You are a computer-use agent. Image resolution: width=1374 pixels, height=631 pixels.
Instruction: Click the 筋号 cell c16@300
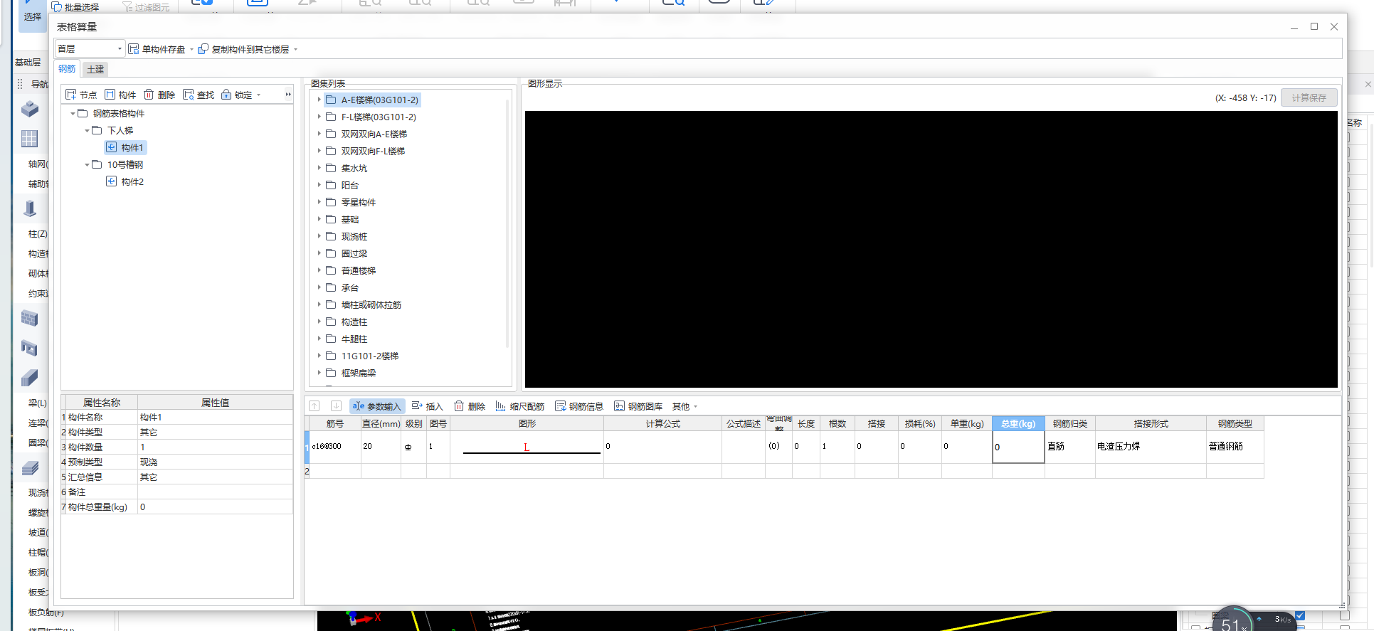coord(335,447)
